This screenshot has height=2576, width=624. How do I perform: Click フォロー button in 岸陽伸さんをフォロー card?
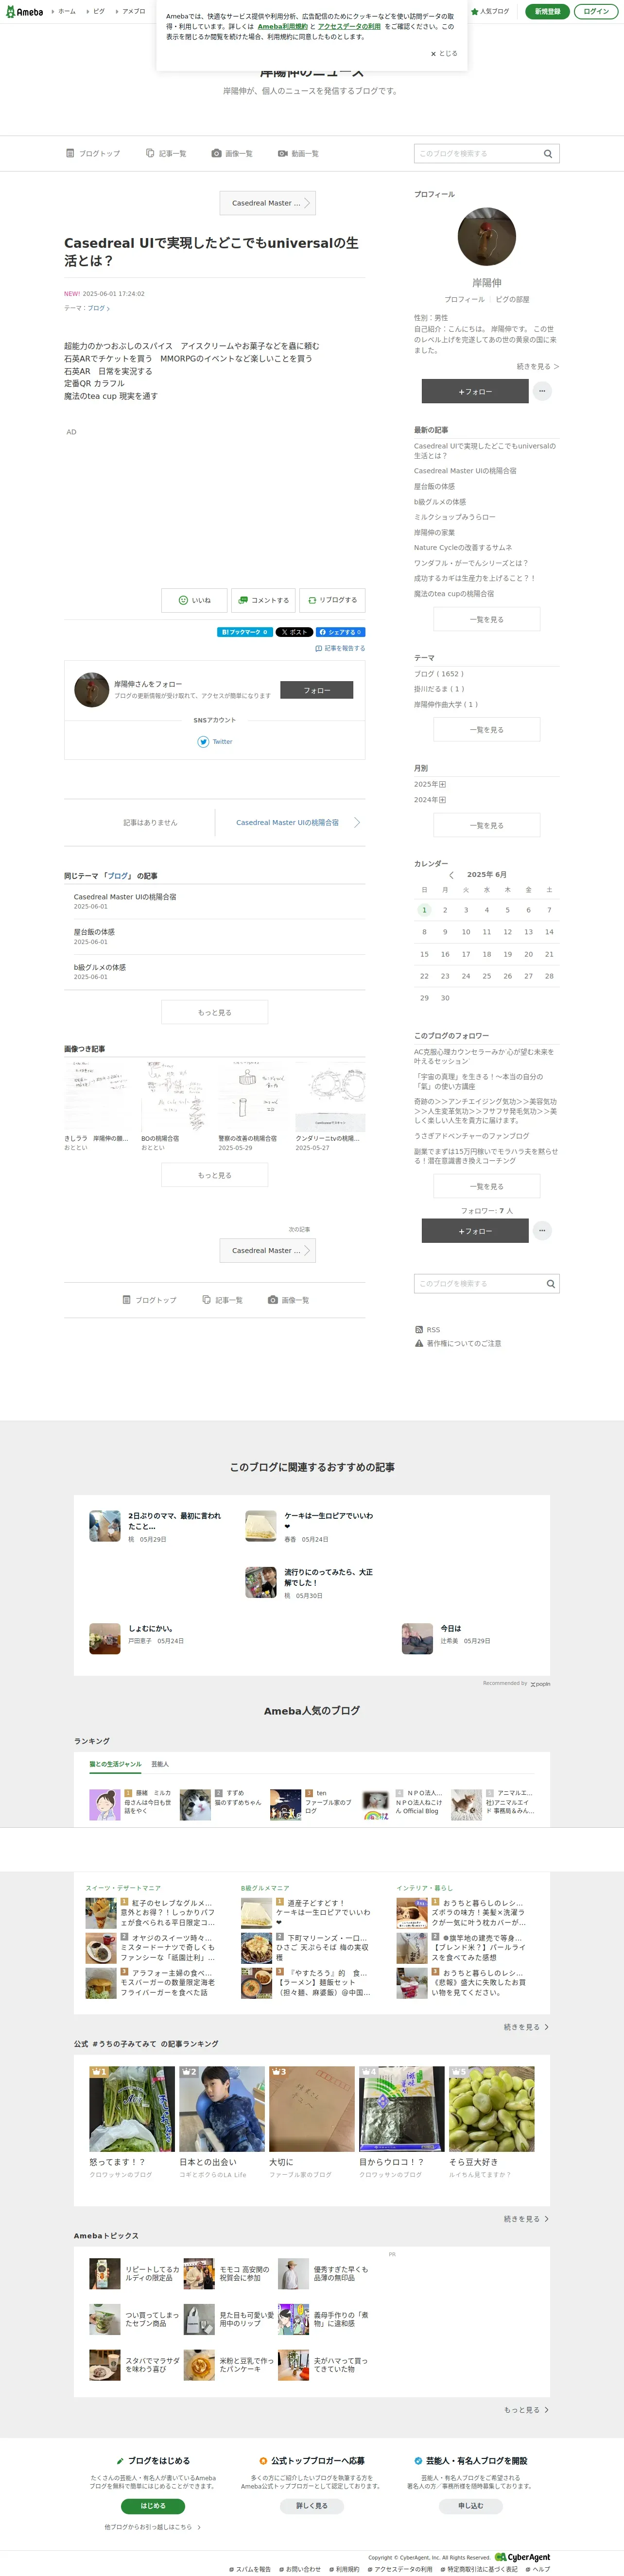coord(316,690)
